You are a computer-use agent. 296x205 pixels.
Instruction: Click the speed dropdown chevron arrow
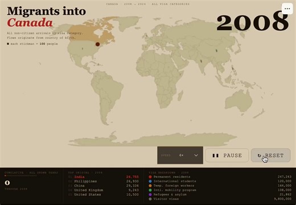[196, 155]
